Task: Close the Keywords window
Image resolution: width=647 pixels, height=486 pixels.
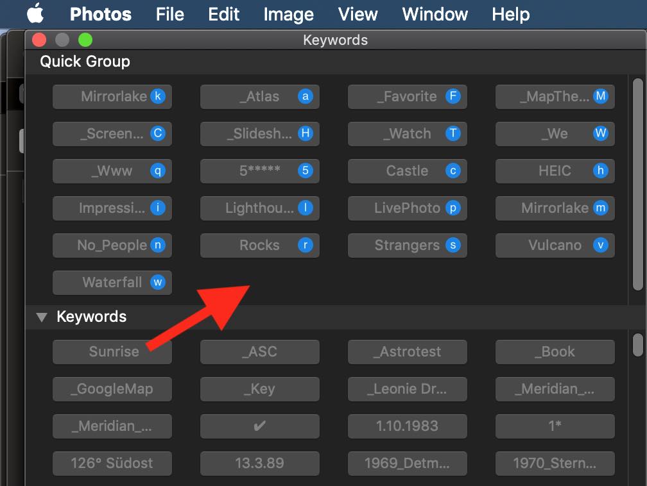Action: tap(39, 40)
